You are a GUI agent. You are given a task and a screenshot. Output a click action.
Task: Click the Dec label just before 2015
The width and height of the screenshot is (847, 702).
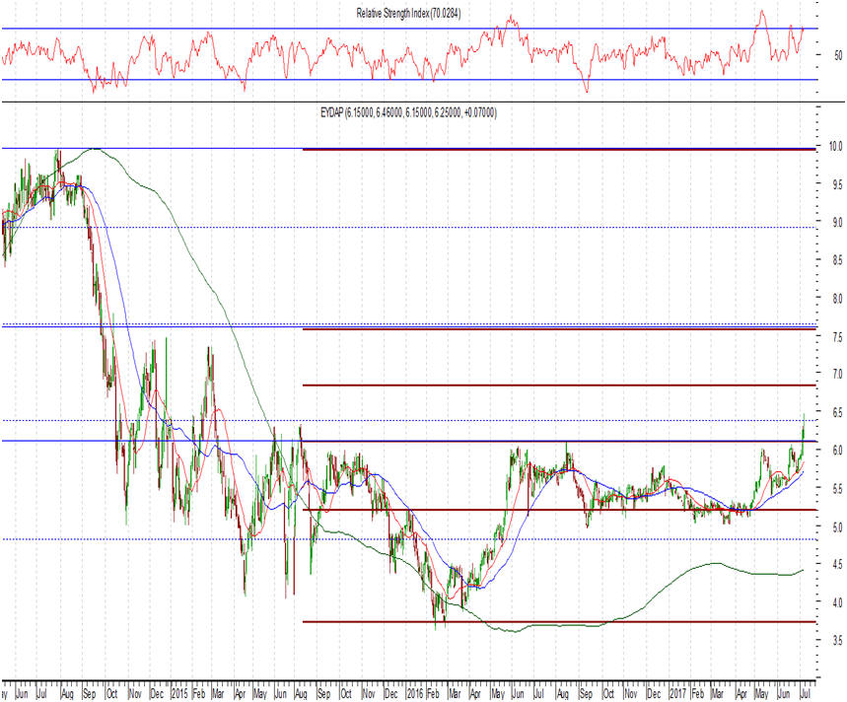[x=157, y=693]
